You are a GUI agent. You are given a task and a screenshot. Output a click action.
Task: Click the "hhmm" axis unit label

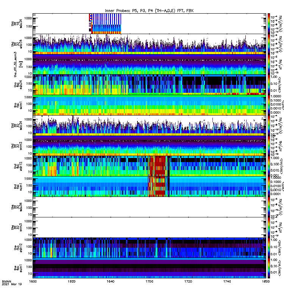[6, 281]
